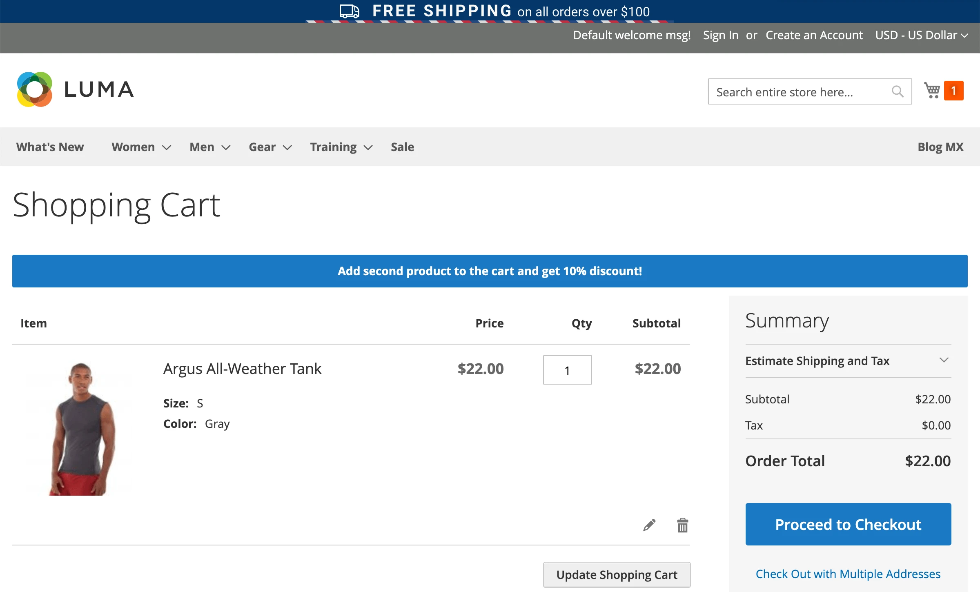Go to What's New menu item
The height and width of the screenshot is (592, 980).
pos(50,147)
